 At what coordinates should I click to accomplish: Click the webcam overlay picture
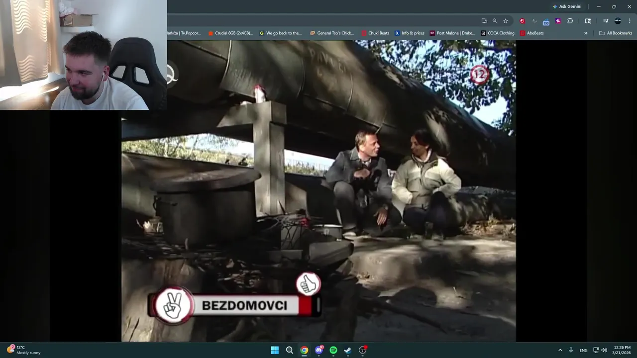(83, 55)
